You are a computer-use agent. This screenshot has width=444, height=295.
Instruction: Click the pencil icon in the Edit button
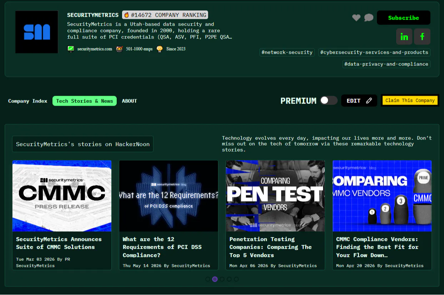click(x=369, y=101)
